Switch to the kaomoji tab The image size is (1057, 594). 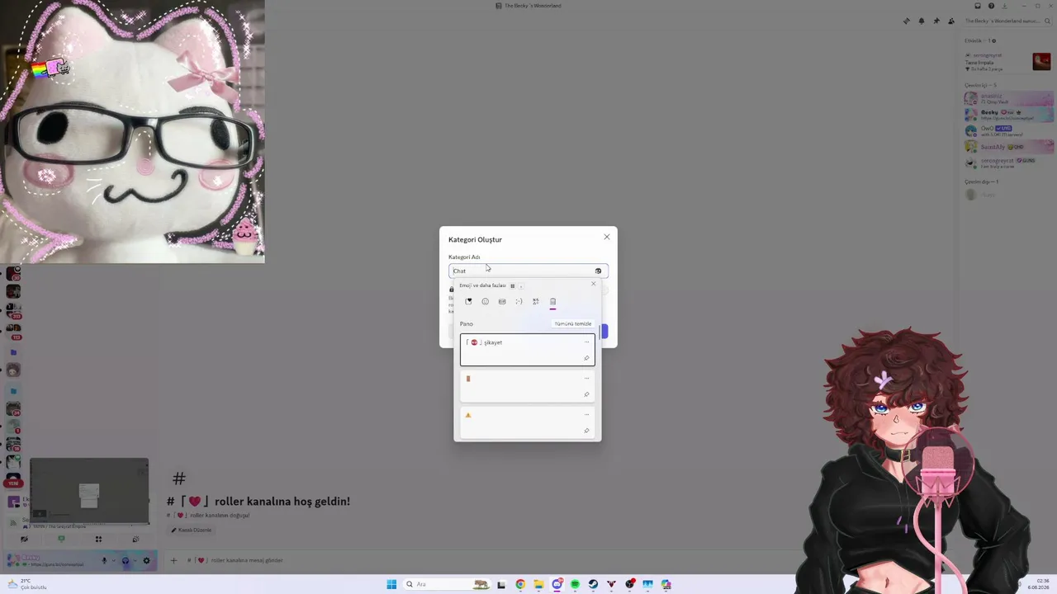(x=519, y=301)
